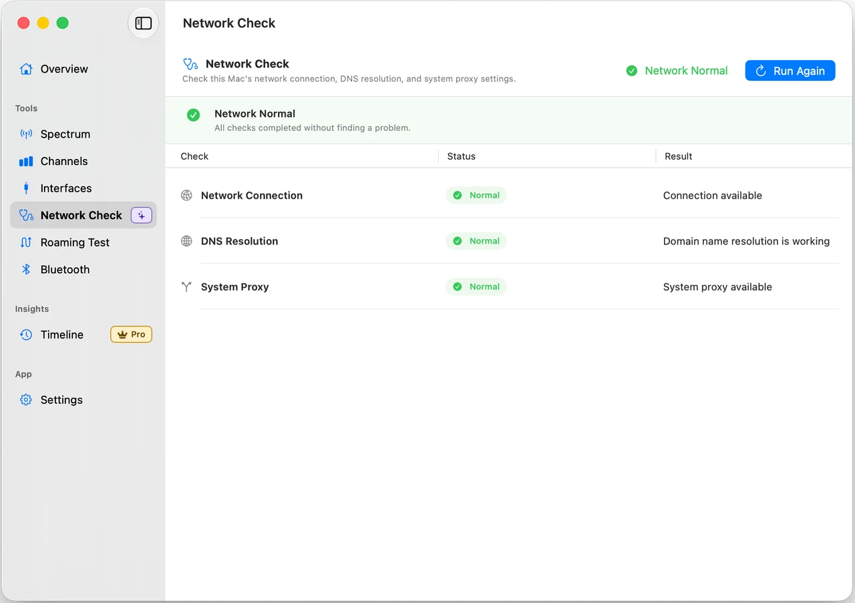855x603 pixels.
Task: Go to the Channels tool
Action: (x=83, y=162)
